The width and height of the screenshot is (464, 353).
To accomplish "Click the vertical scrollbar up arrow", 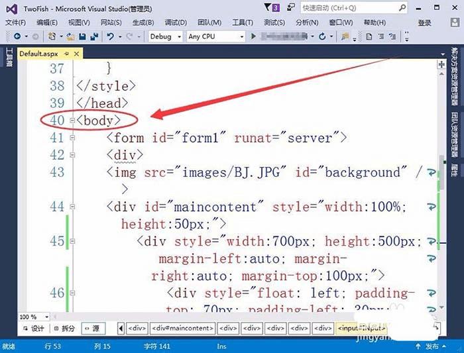I will [441, 74].
